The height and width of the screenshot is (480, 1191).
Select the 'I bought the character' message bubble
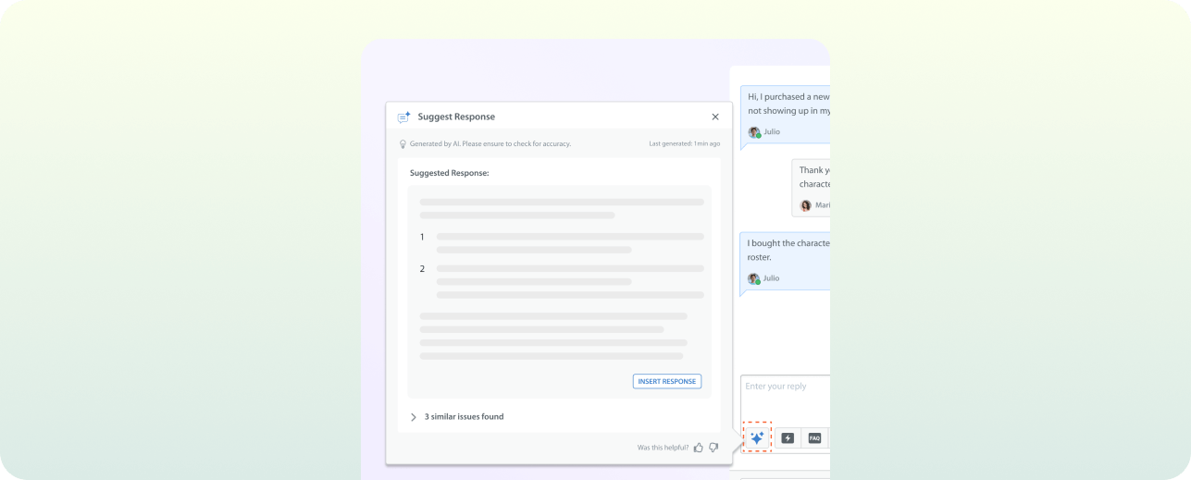[788, 250]
